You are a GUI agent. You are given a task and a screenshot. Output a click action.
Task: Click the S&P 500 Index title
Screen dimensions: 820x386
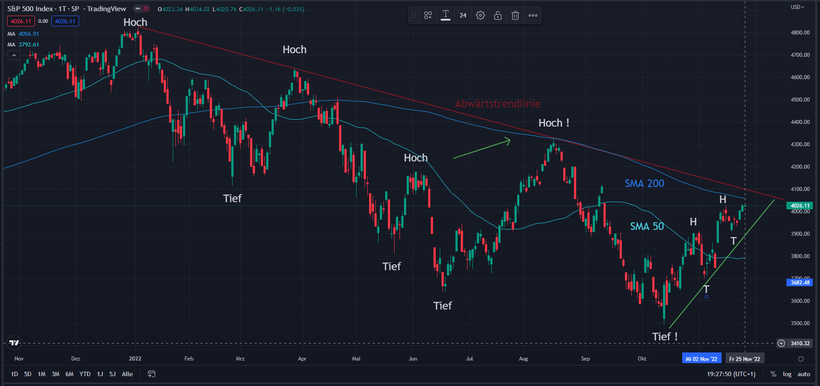[30, 9]
